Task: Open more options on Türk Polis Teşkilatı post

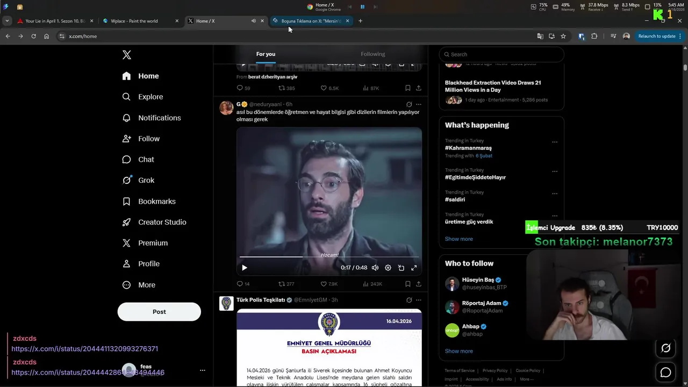Action: [x=419, y=300]
